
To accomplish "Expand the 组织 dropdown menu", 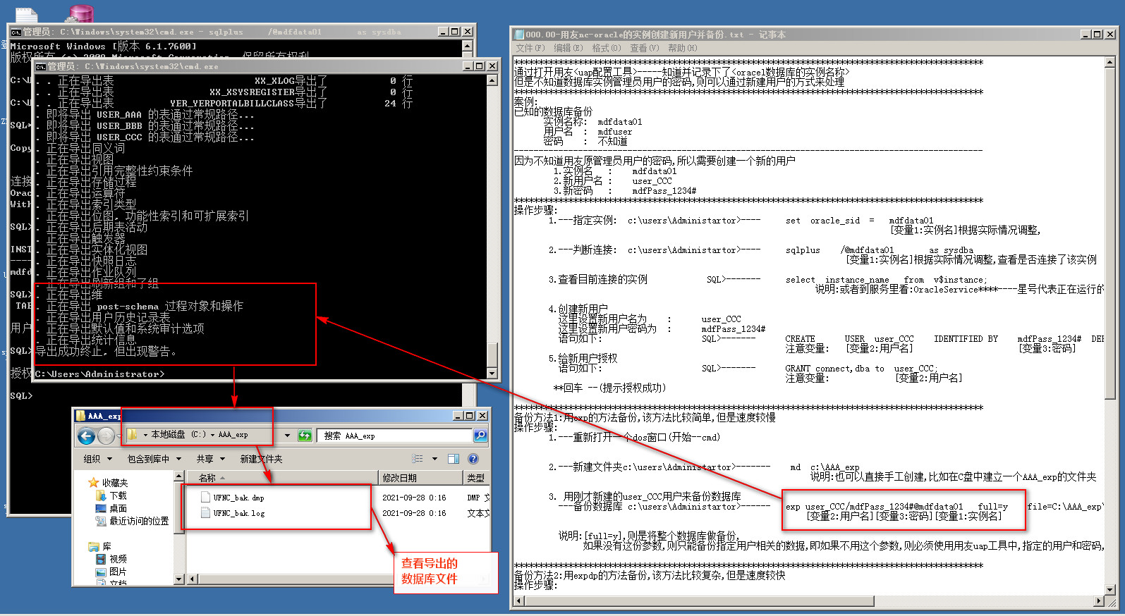I will click(x=96, y=459).
